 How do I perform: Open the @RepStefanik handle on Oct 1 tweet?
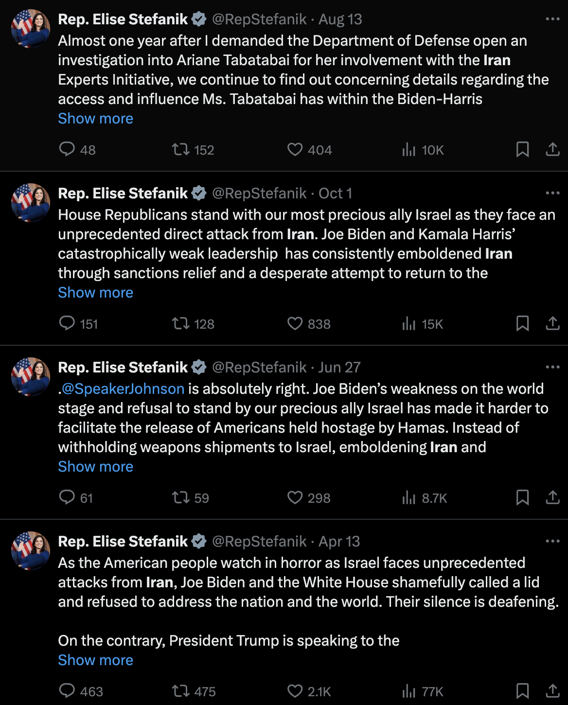(259, 194)
